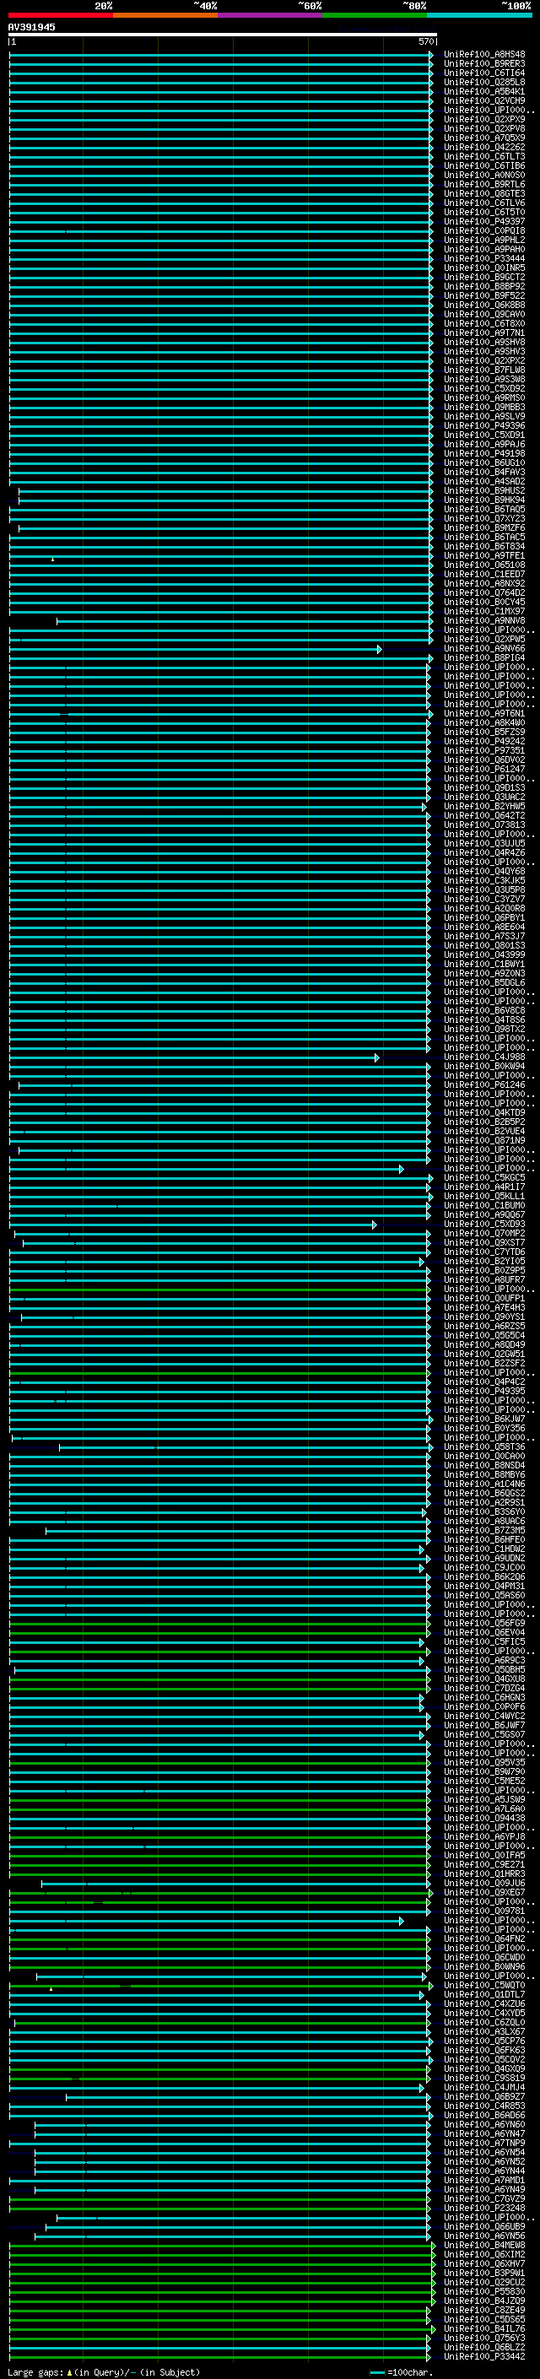This screenshot has height=2379, width=540.
Task: Click hit label UniRef100_P55830
Action: [483, 2291]
